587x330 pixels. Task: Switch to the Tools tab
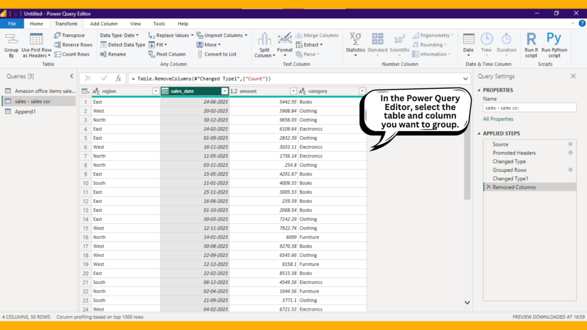pos(159,23)
